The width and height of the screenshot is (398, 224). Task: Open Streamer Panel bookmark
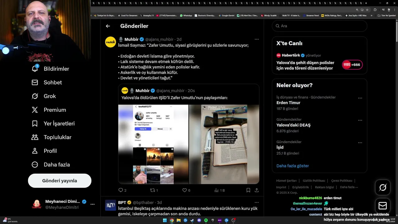(311, 15)
